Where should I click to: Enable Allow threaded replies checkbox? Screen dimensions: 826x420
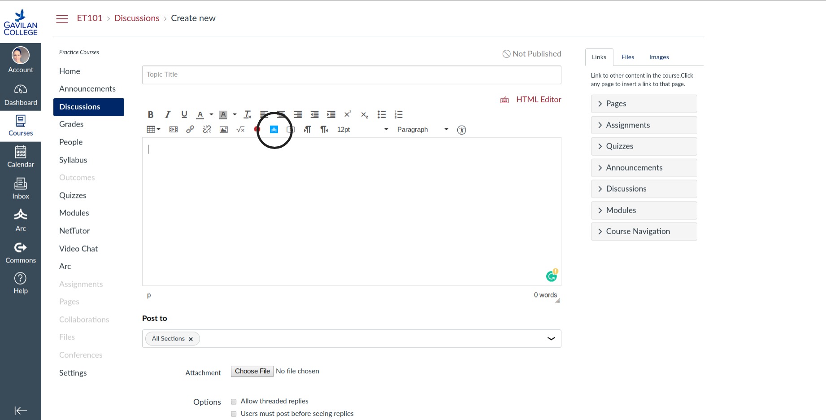(234, 402)
